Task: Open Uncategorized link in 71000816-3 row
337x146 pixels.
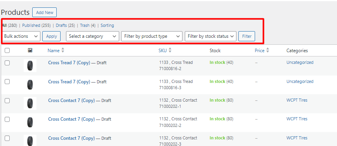Action: click(300, 81)
